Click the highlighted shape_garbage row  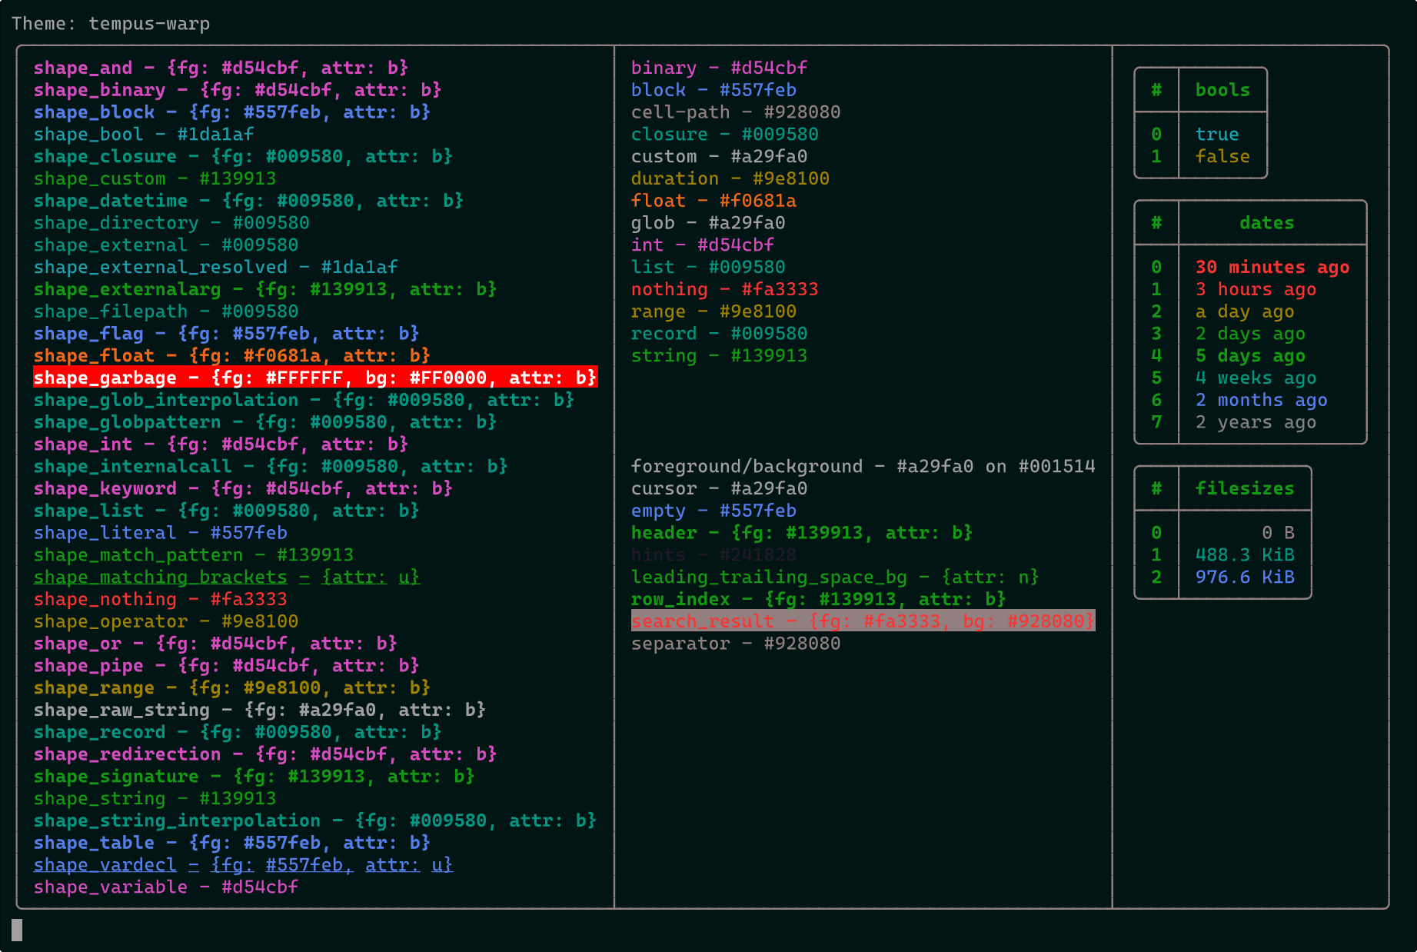click(x=315, y=378)
